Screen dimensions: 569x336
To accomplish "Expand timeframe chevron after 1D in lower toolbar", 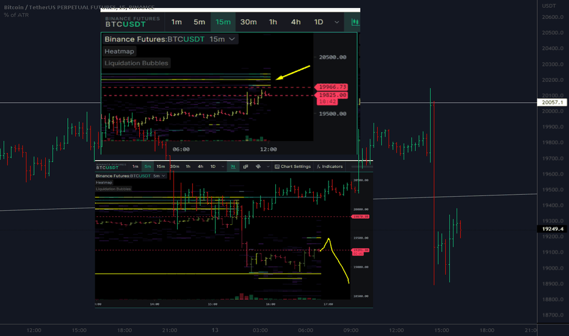I will [223, 167].
